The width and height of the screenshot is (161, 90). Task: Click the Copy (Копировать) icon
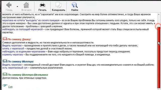(58, 5)
